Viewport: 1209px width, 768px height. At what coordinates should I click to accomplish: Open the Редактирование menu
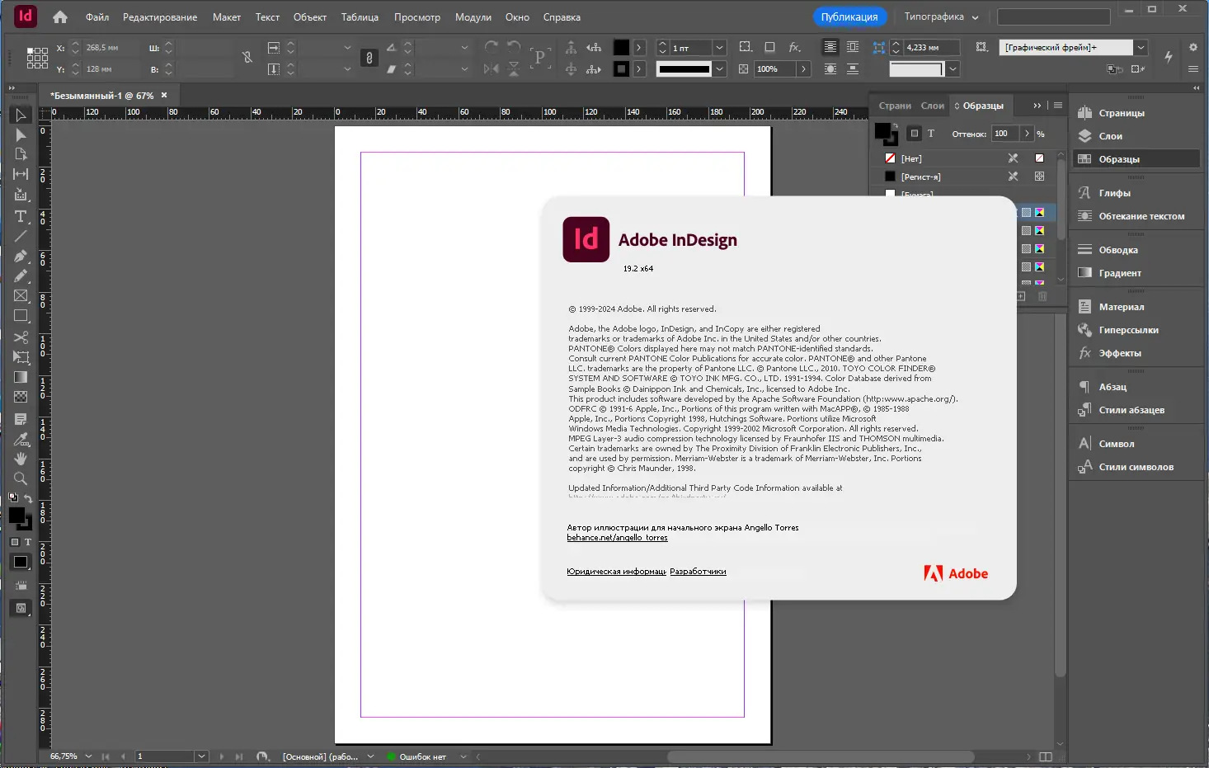click(160, 17)
